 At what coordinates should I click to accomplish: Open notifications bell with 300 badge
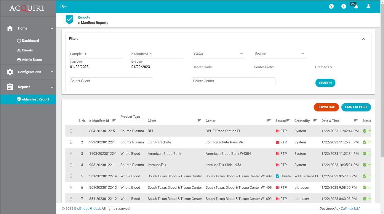[356, 7]
